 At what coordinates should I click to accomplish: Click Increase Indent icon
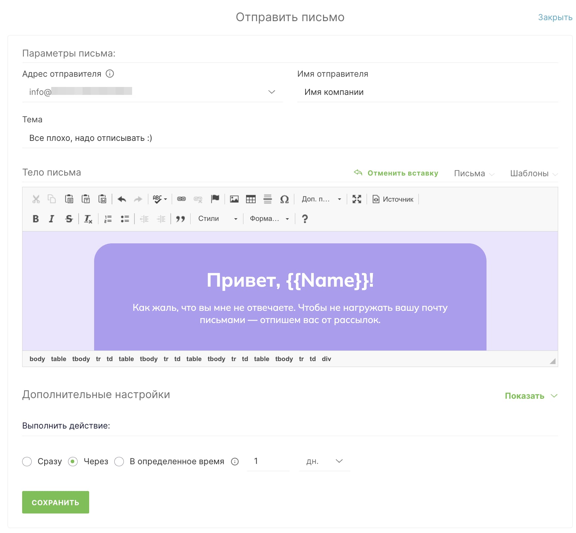coord(161,219)
